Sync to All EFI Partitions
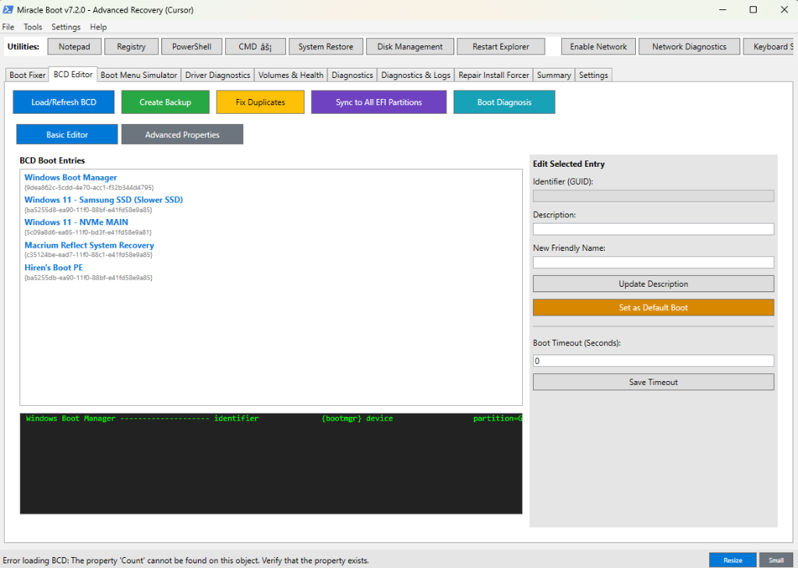 point(379,101)
